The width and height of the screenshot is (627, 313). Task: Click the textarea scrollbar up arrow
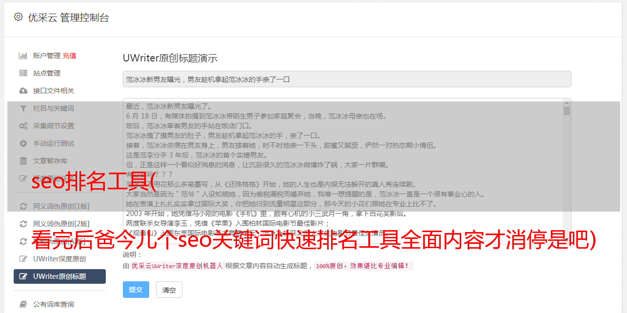tap(567, 103)
